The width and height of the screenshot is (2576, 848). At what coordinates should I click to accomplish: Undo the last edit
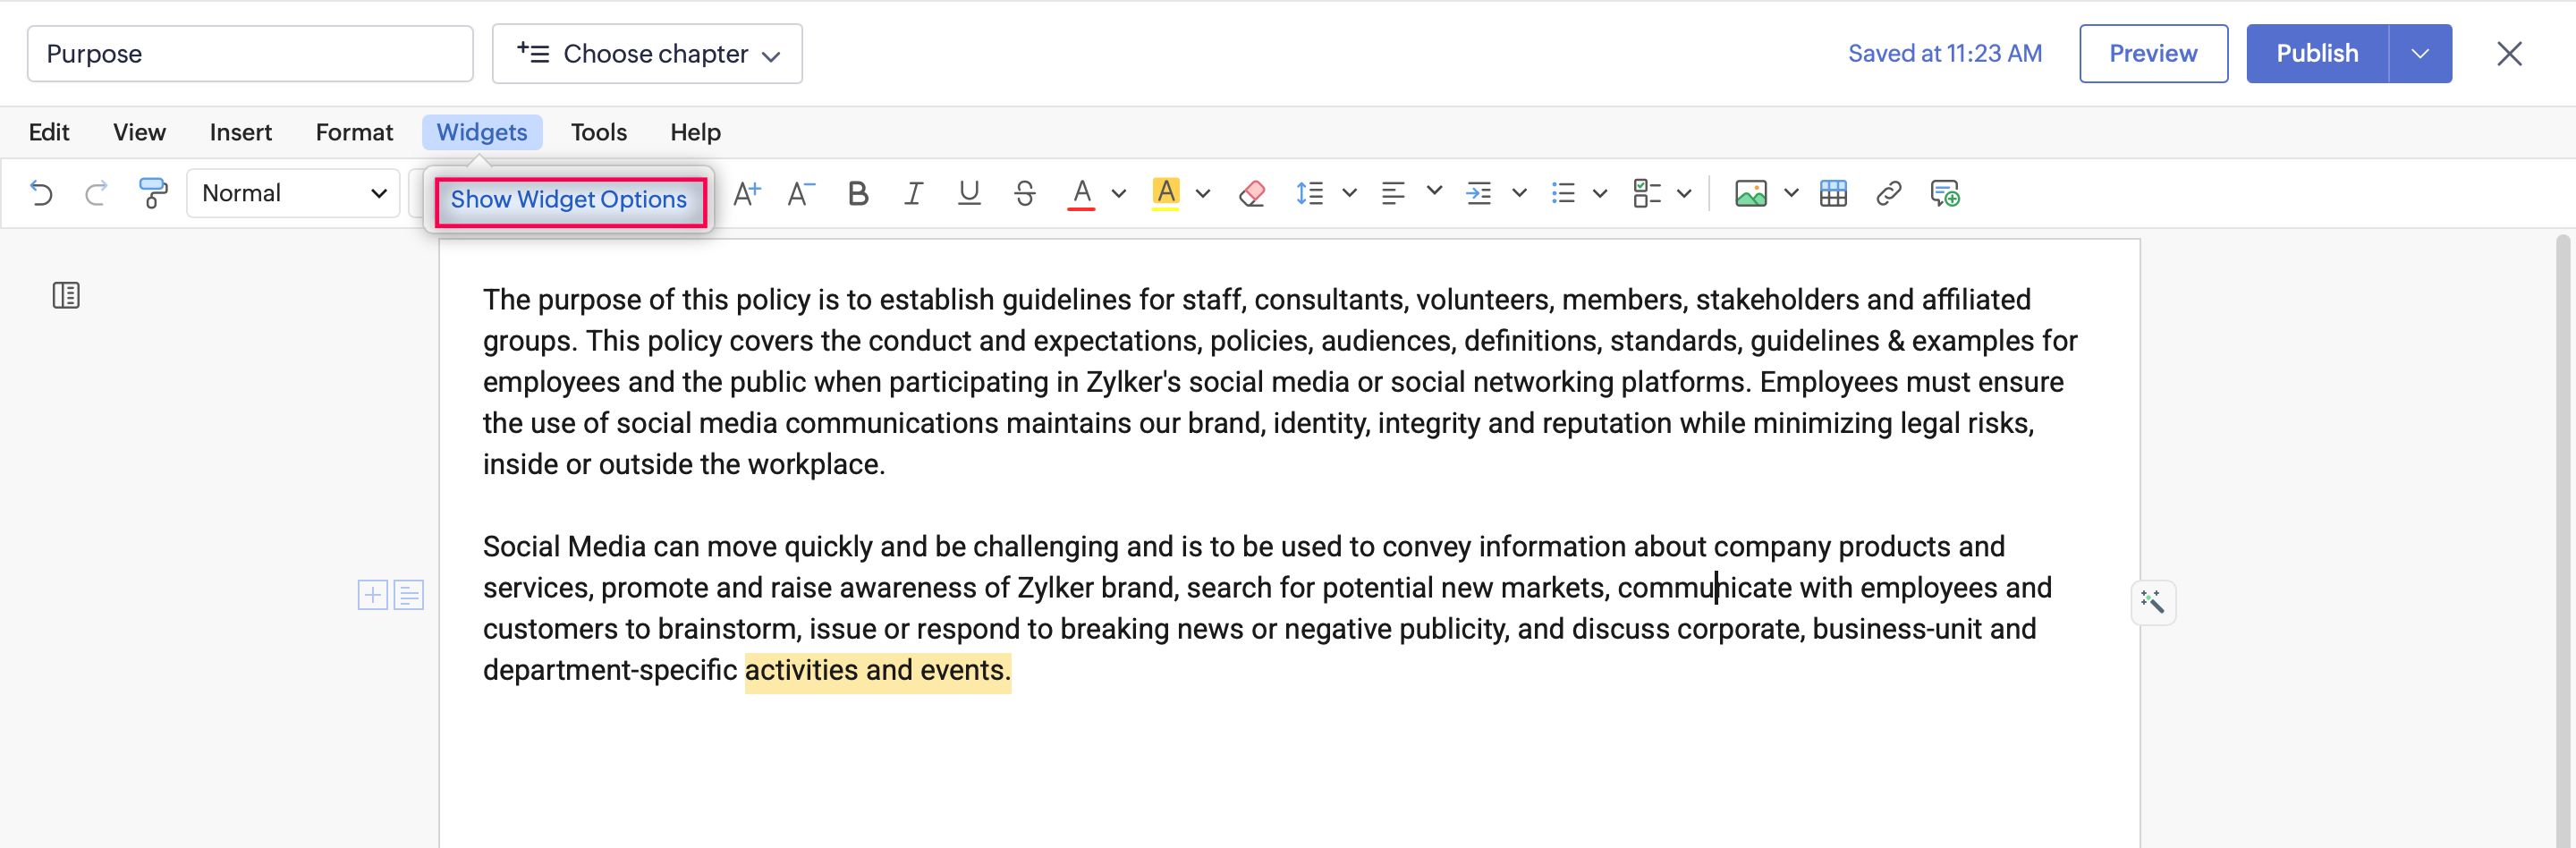(x=41, y=193)
